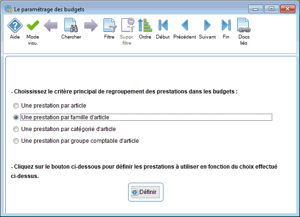Click the left purple arrow before Chercher
The height and width of the screenshot is (217, 300).
[x=51, y=25]
